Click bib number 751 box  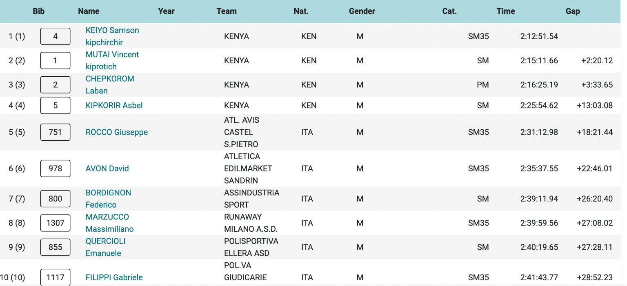point(55,132)
